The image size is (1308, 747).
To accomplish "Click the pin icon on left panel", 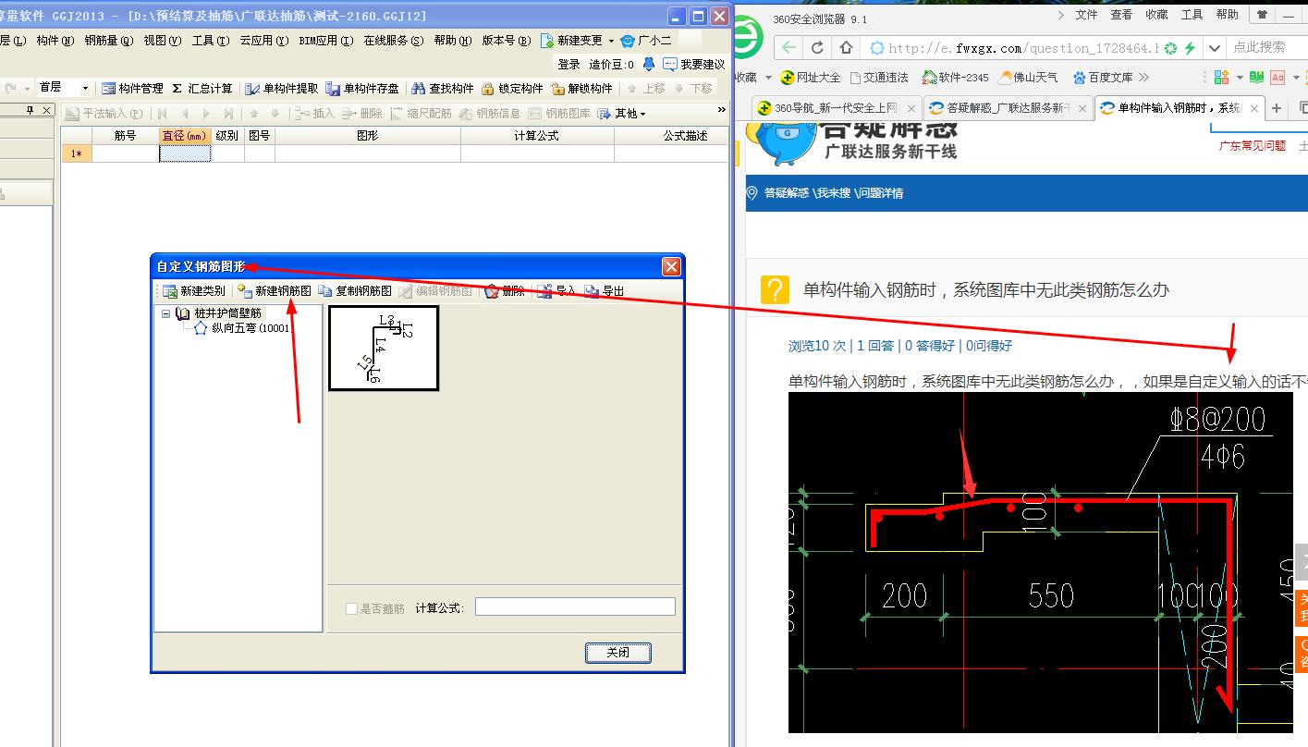I will click(x=30, y=111).
